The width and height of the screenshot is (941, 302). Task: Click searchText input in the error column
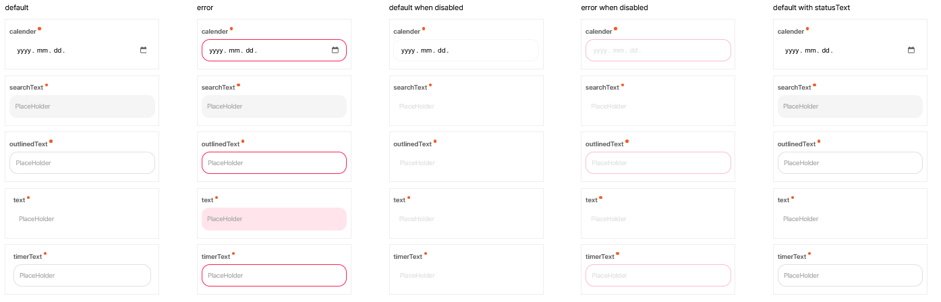tap(274, 107)
